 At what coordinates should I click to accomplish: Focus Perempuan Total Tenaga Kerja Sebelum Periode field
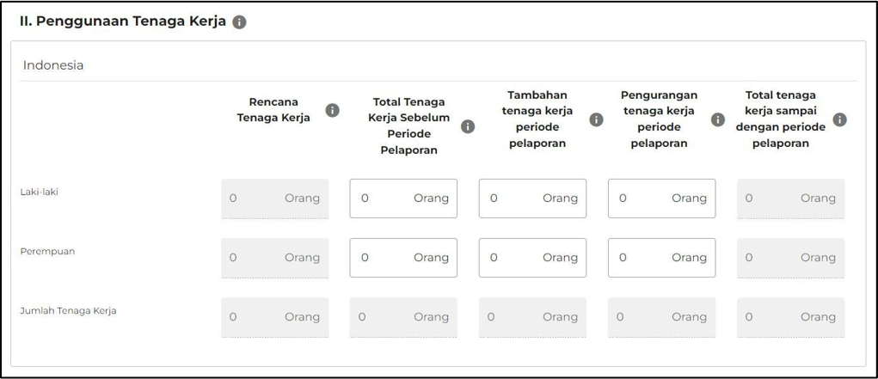click(x=403, y=258)
